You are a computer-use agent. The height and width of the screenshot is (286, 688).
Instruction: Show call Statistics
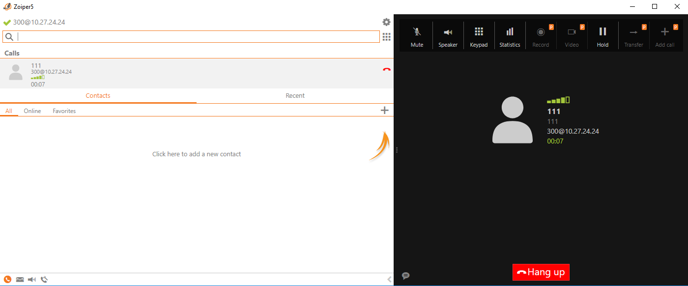coord(510,32)
